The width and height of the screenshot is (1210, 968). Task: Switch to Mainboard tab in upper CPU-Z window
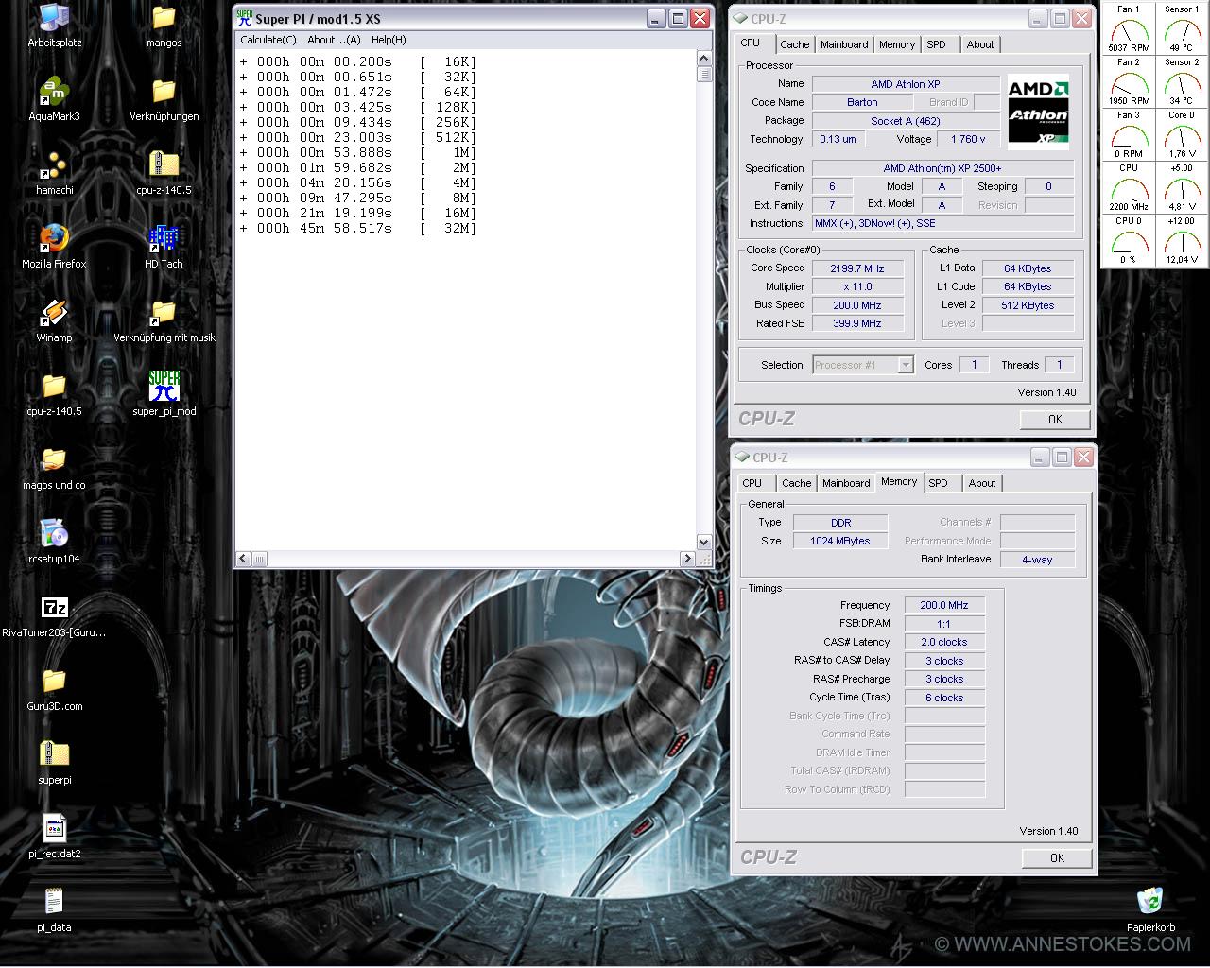(x=844, y=44)
